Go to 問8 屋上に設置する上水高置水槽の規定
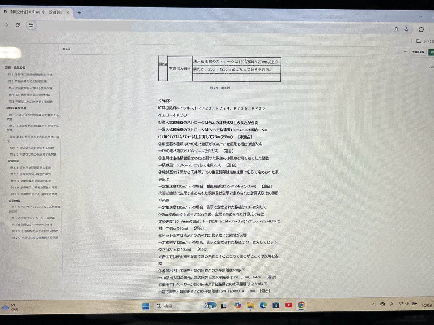 [33, 139]
